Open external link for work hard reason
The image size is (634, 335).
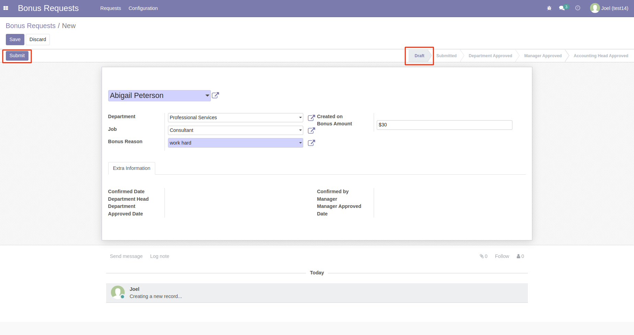(311, 143)
